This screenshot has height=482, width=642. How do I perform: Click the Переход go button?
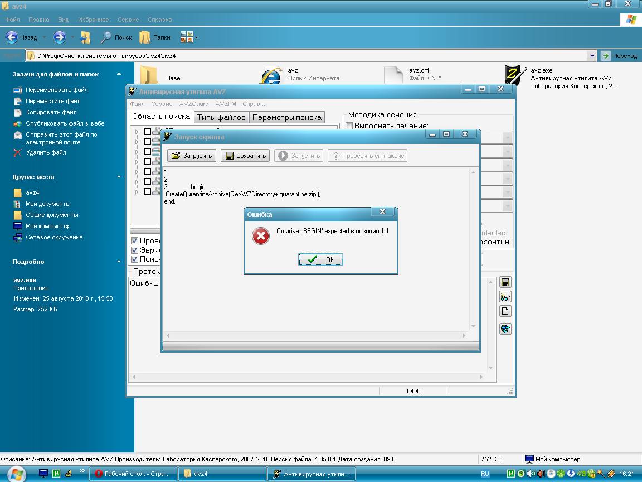620,56
